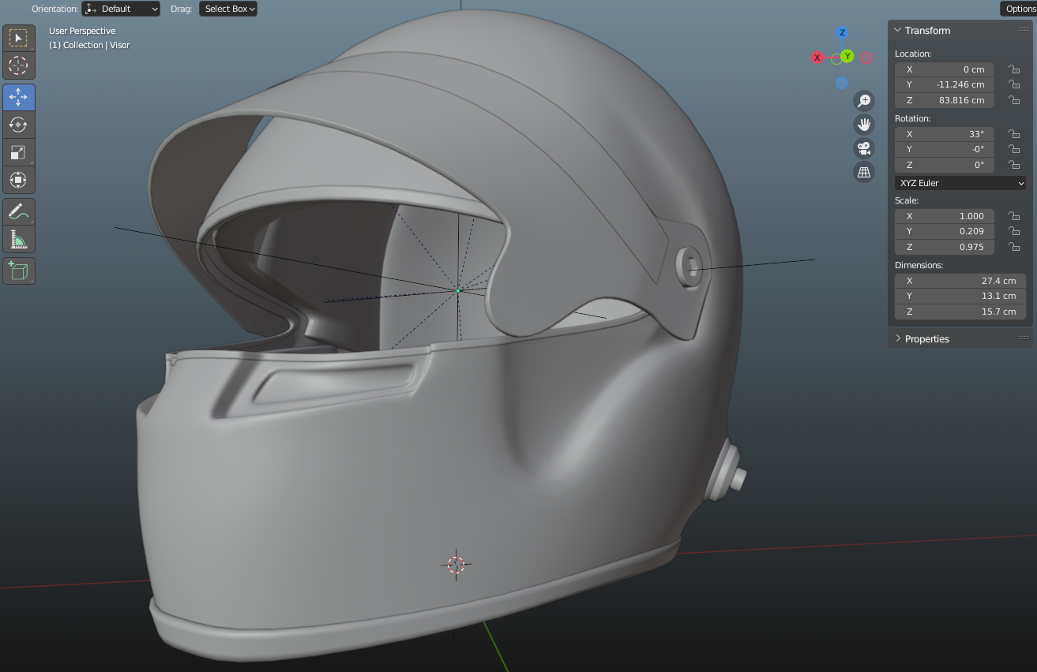Collapse the Transform panel
This screenshot has height=672, width=1037.
(916, 30)
